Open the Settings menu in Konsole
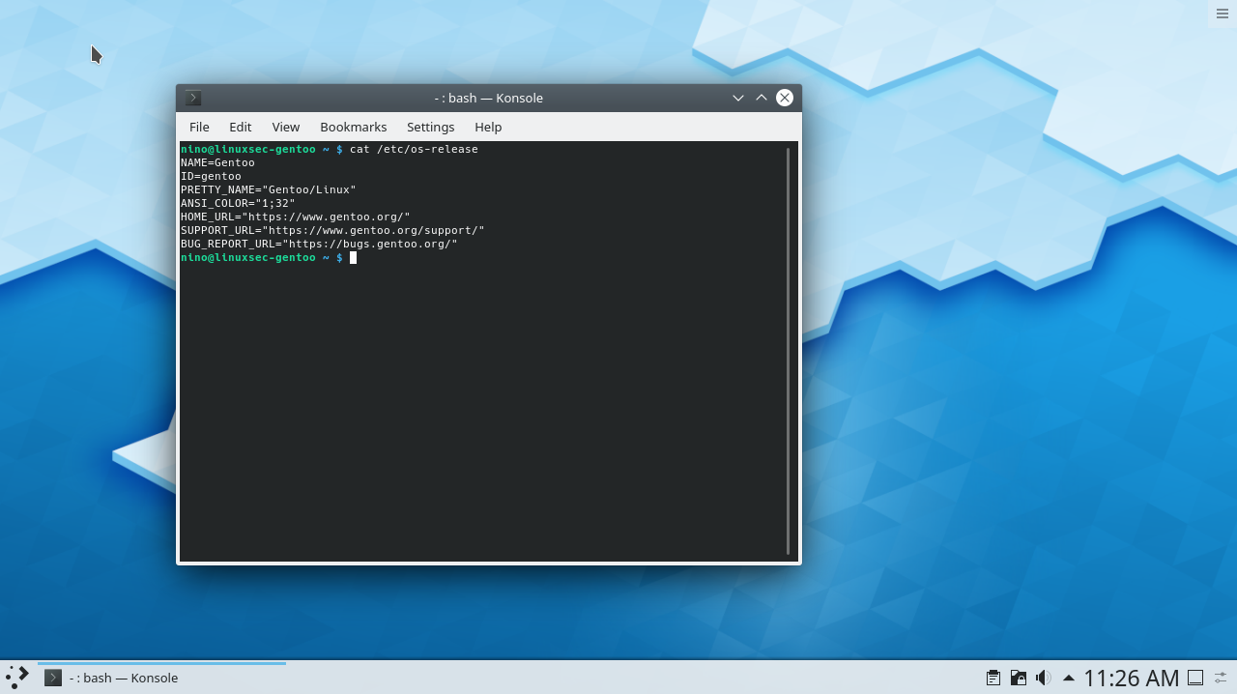This screenshot has height=694, width=1237. [430, 127]
